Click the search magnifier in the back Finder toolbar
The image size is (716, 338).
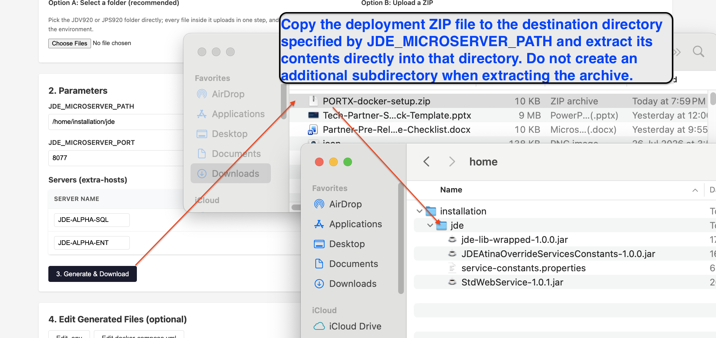pyautogui.click(x=699, y=52)
